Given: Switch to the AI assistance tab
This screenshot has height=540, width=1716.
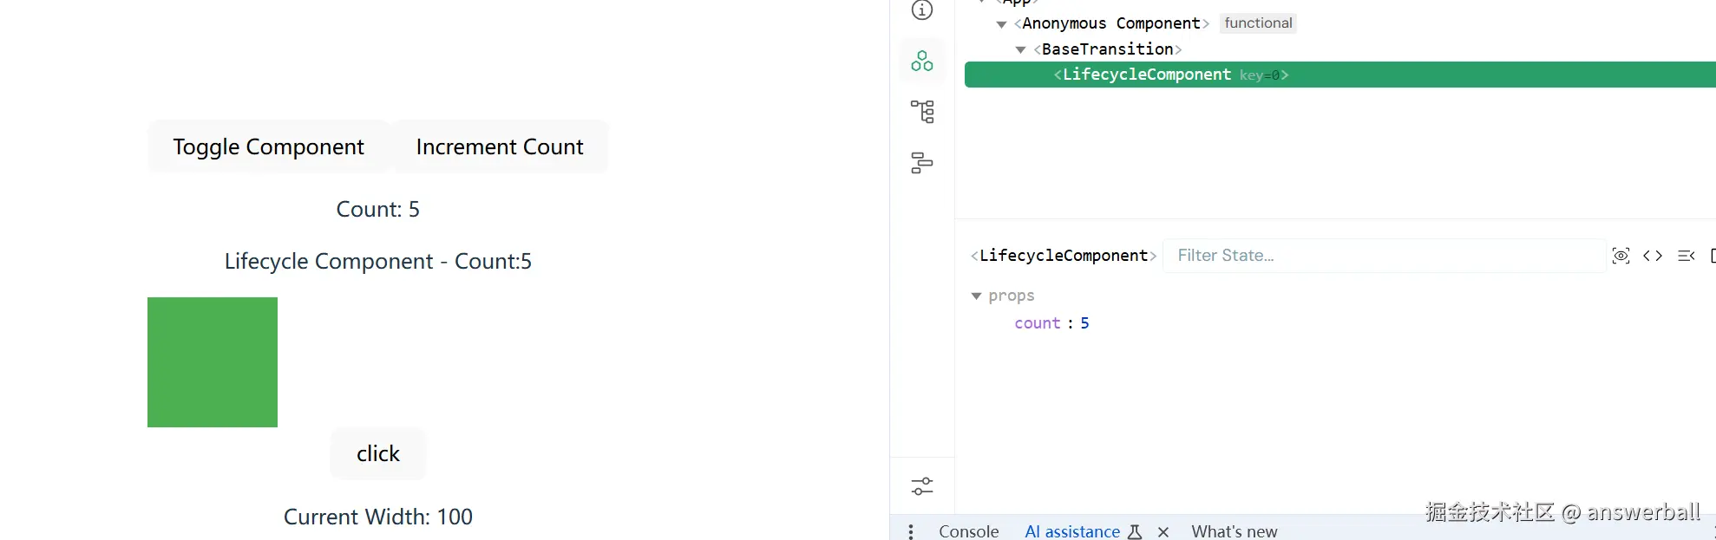Looking at the screenshot, I should click(1072, 531).
